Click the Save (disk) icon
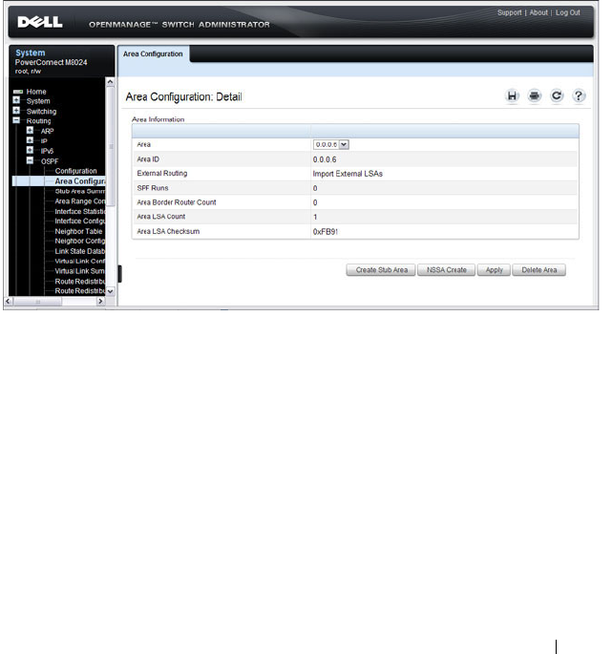 click(x=512, y=96)
